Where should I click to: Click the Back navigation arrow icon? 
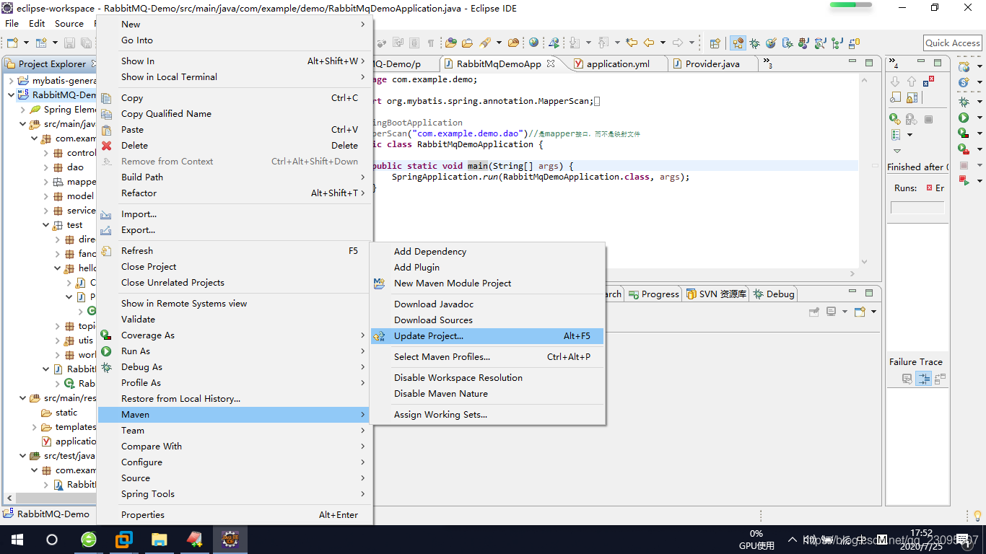click(x=649, y=43)
